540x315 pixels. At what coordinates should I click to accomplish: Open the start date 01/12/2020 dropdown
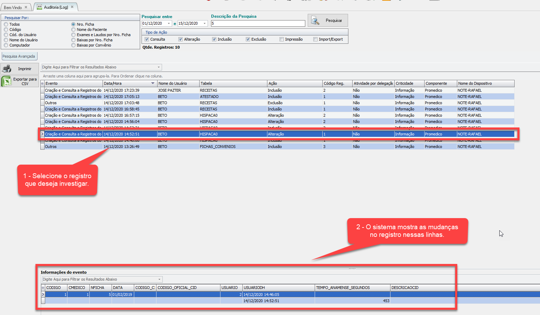tap(169, 24)
